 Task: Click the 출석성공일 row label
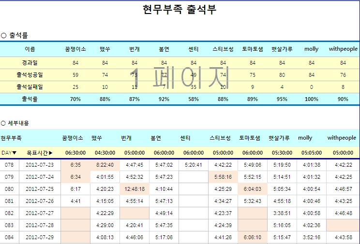pos(30,75)
